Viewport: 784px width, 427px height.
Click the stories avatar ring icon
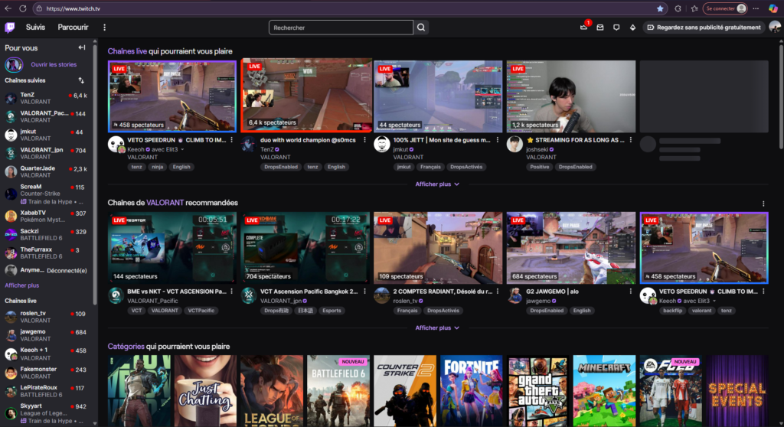click(x=14, y=64)
